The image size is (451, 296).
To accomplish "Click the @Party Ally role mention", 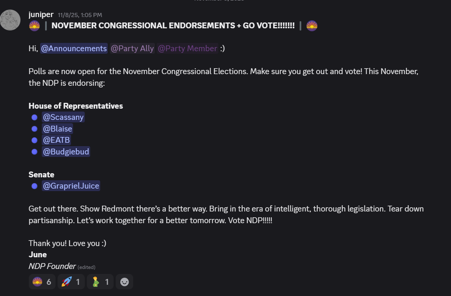I will click(x=132, y=48).
